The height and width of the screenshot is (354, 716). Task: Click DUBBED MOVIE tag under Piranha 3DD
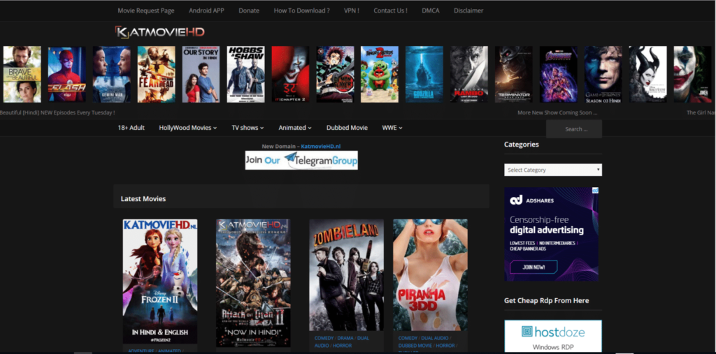(x=415, y=346)
